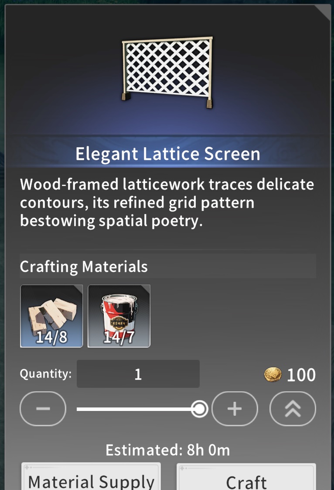Click the item description text
The width and height of the screenshot is (334, 490).
tap(167, 203)
